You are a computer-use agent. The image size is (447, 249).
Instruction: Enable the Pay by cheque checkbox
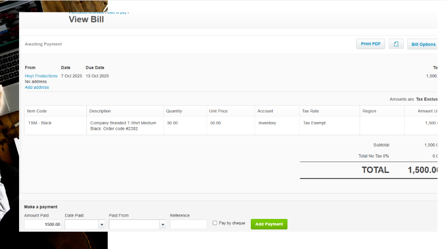[x=215, y=223]
